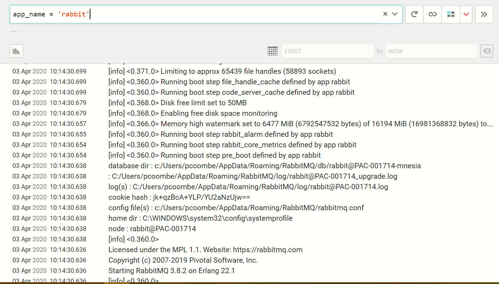
Task: Expand the extra tools double-chevron
Action: tap(484, 14)
